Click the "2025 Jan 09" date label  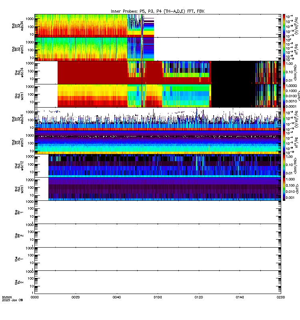coord(12,300)
